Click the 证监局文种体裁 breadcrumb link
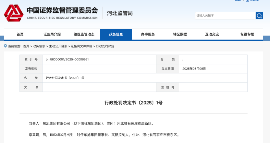The image size is (270, 143). pos(81,46)
